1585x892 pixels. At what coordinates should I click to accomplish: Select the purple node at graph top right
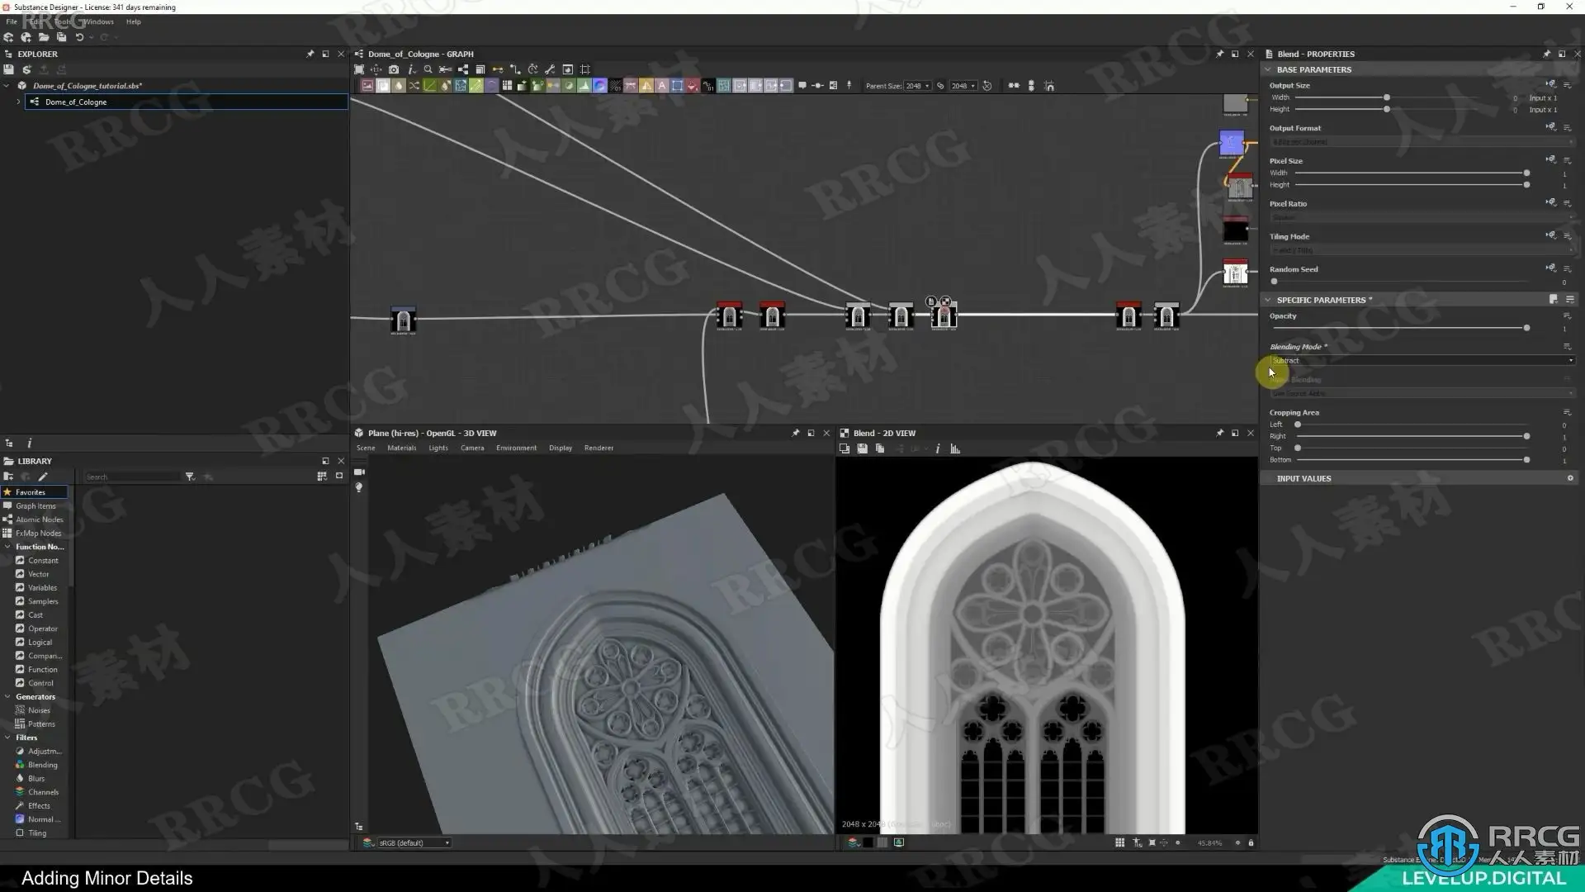pos(1232,144)
